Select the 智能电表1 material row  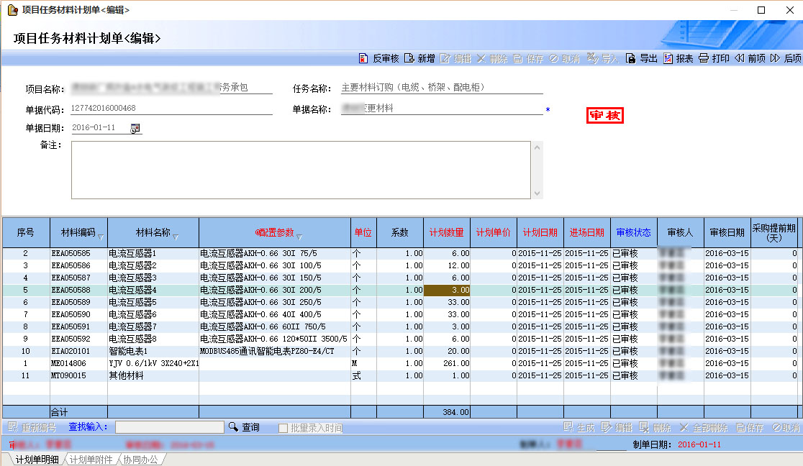[128, 351]
